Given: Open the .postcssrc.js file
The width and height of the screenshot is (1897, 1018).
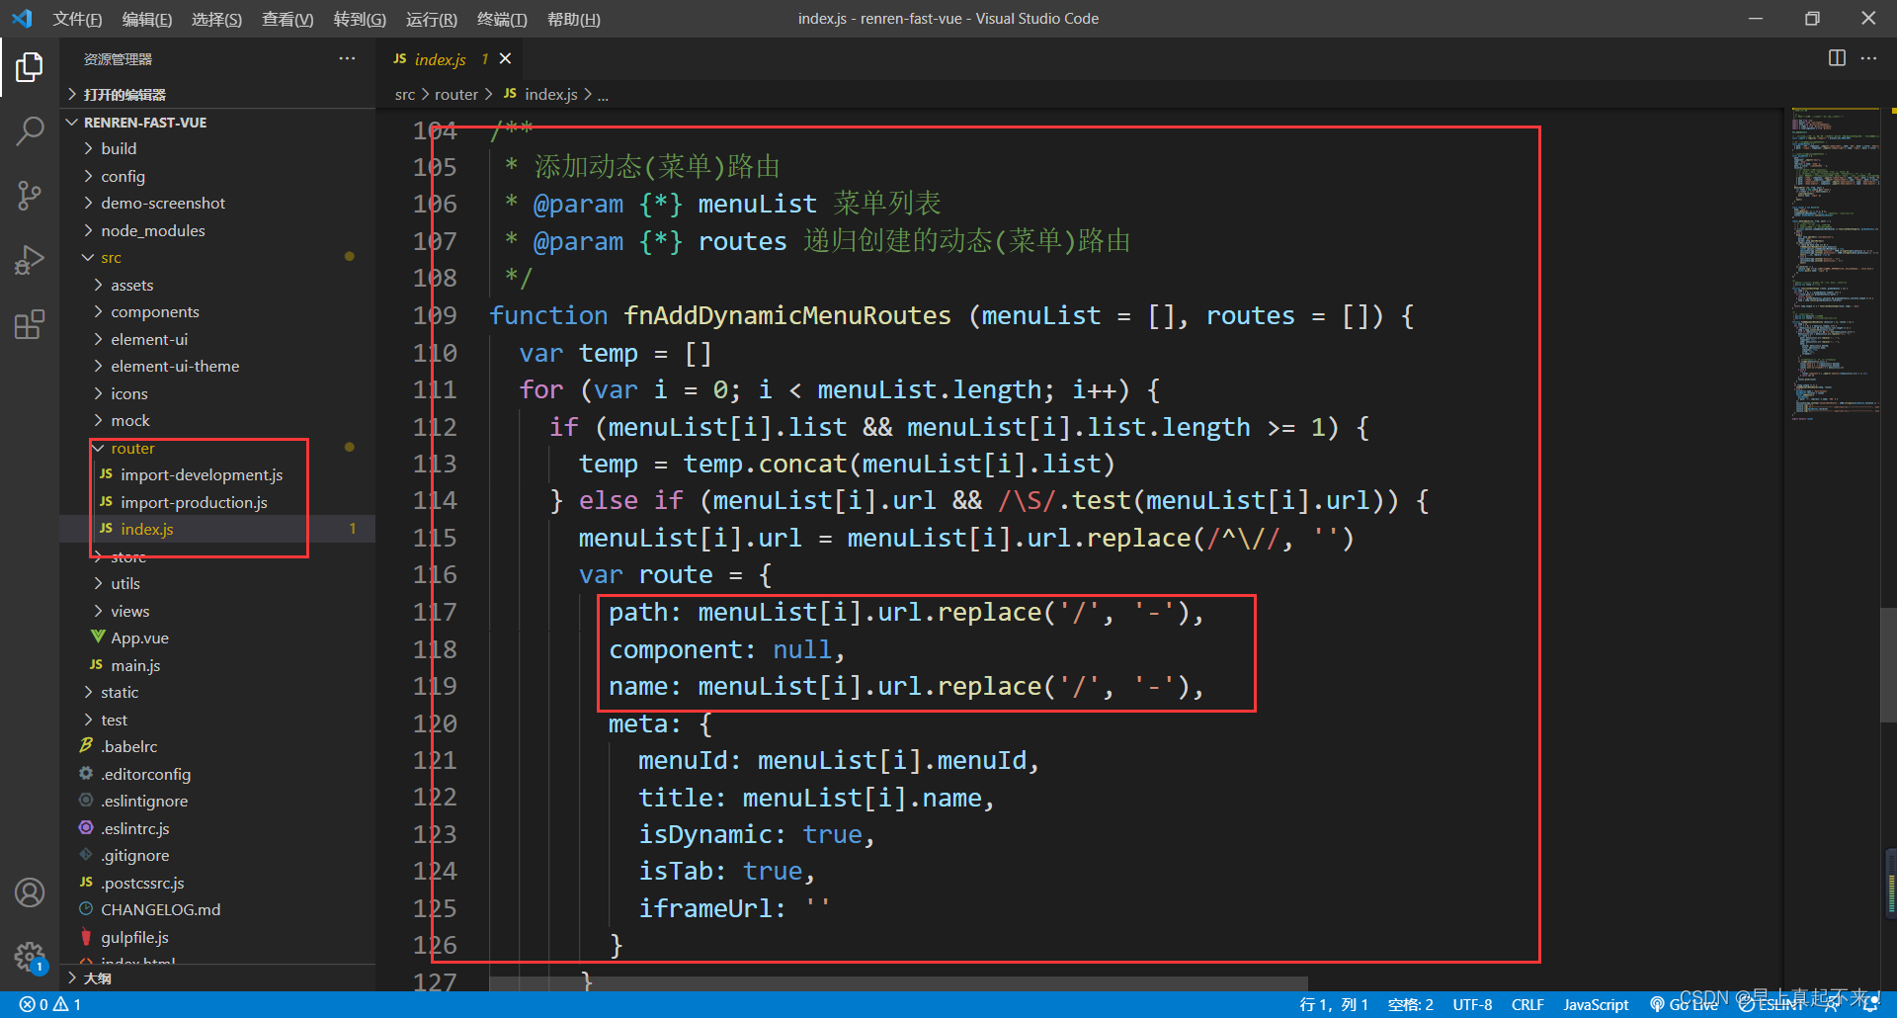Looking at the screenshot, I should [x=142, y=883].
